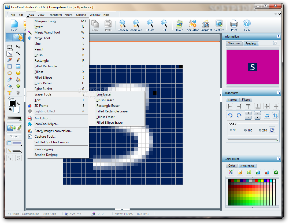
Task: Click the rotate counterclockwise icon in Transform
Action: pyautogui.click(x=230, y=115)
